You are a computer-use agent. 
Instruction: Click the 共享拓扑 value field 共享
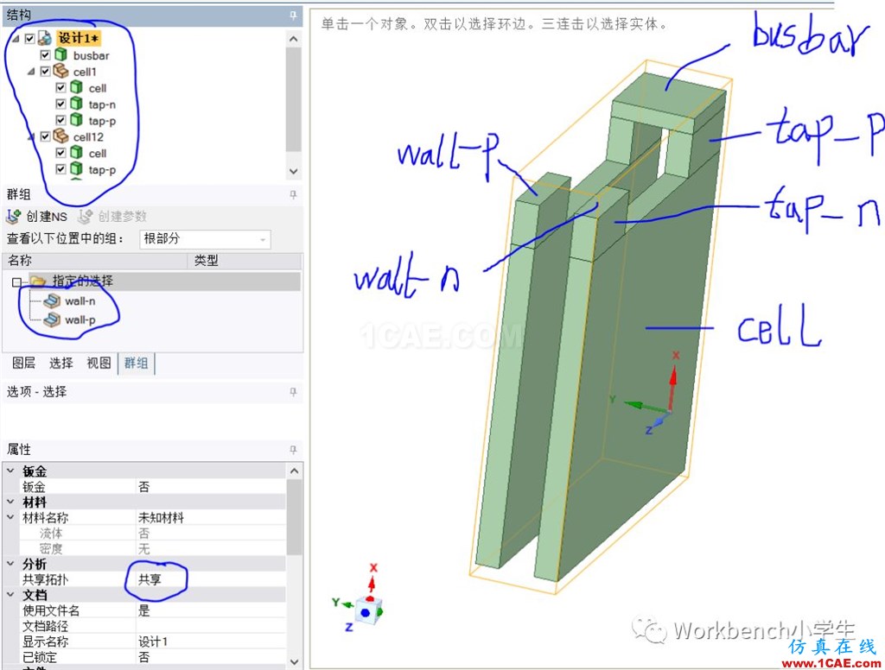coord(211,579)
